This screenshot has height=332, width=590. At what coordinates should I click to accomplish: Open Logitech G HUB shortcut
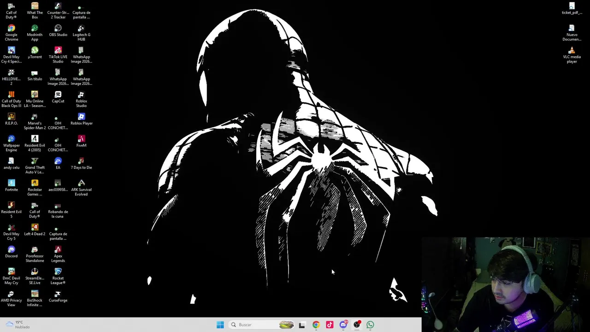pos(81,33)
